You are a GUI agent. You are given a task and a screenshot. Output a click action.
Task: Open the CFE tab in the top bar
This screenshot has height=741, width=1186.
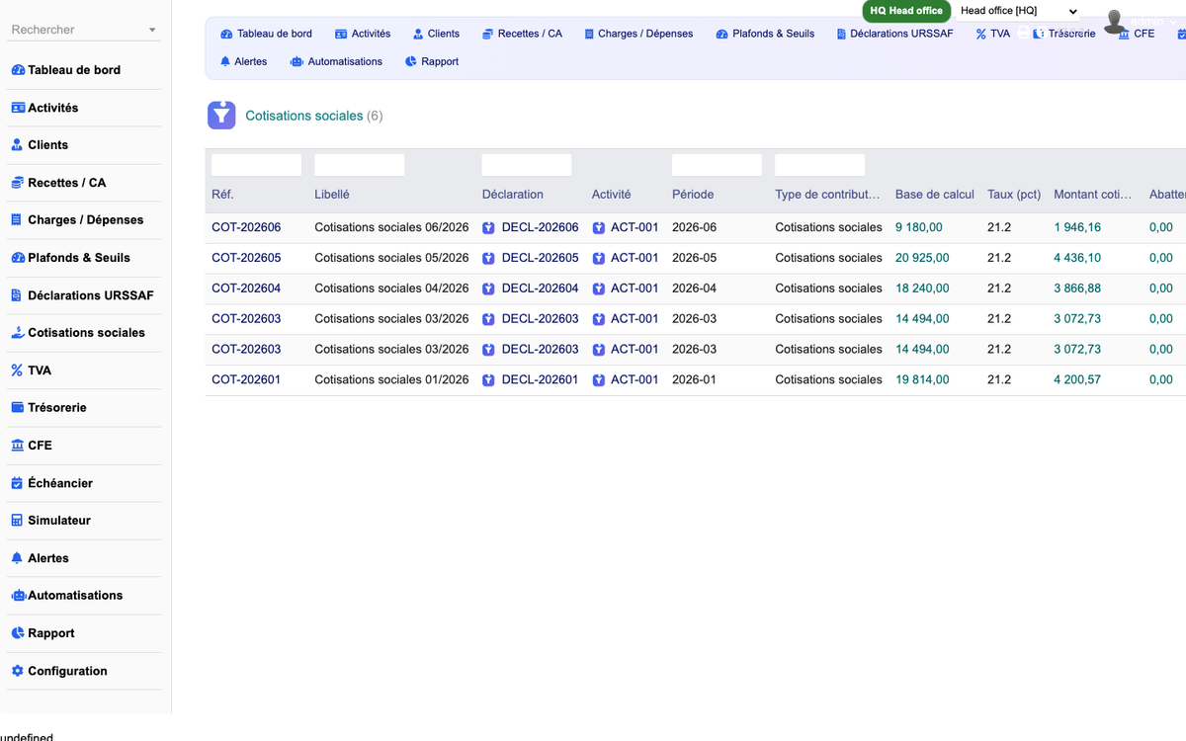[x=1136, y=34]
